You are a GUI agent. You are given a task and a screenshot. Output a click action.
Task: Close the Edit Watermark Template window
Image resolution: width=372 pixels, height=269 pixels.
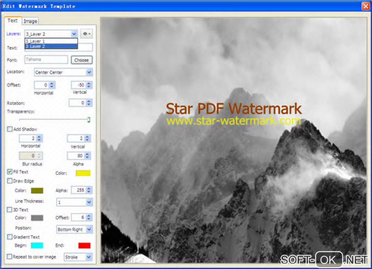click(x=365, y=6)
